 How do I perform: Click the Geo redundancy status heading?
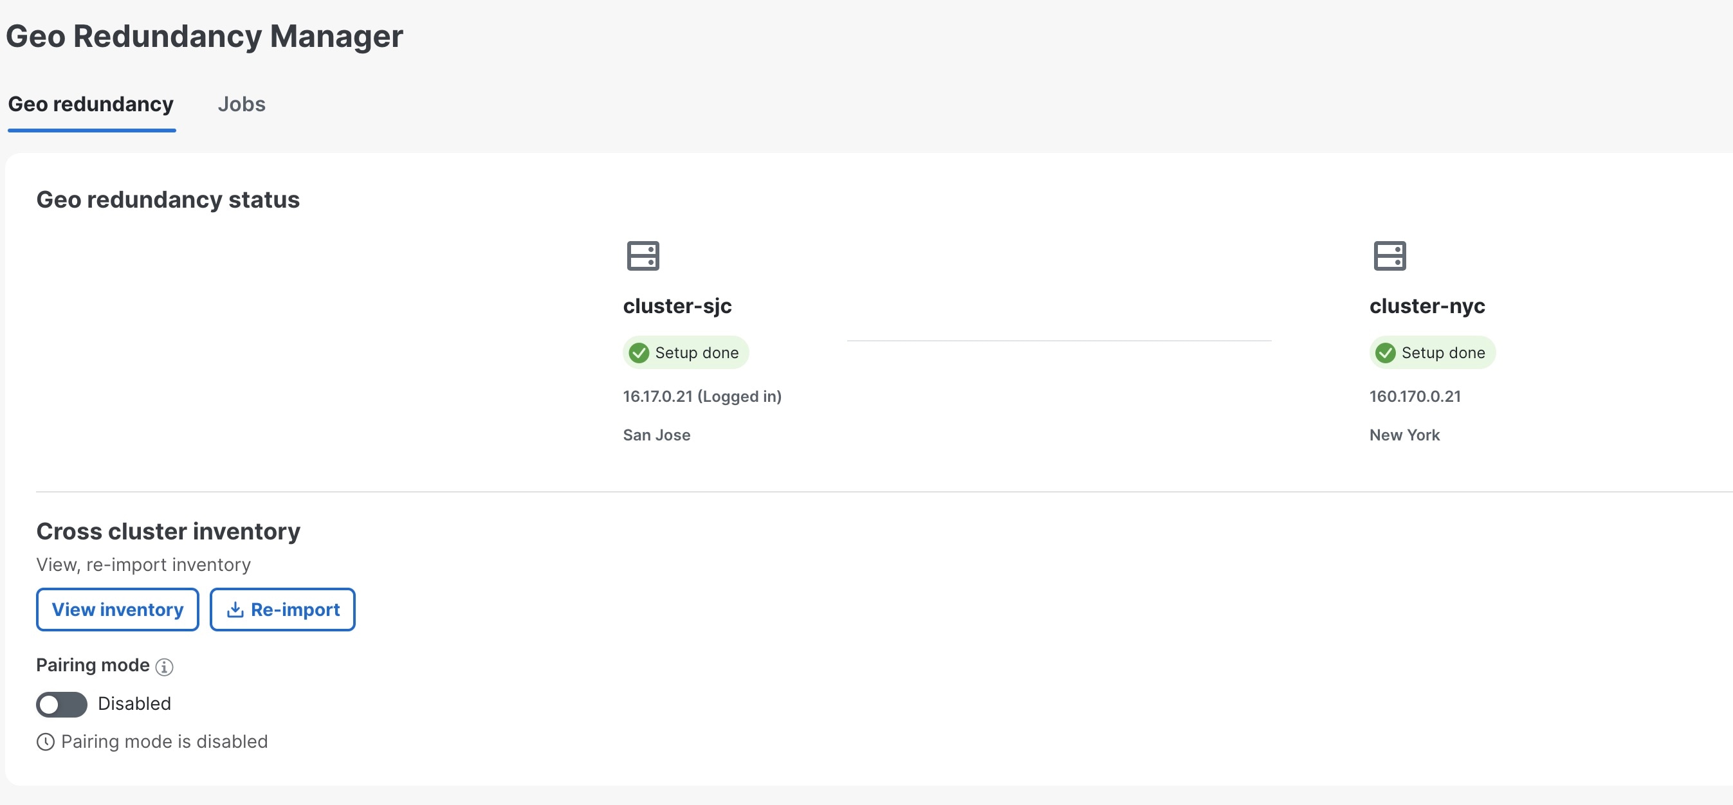168,199
